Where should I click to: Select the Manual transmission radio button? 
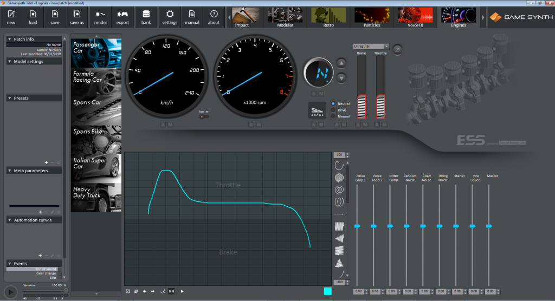click(333, 116)
